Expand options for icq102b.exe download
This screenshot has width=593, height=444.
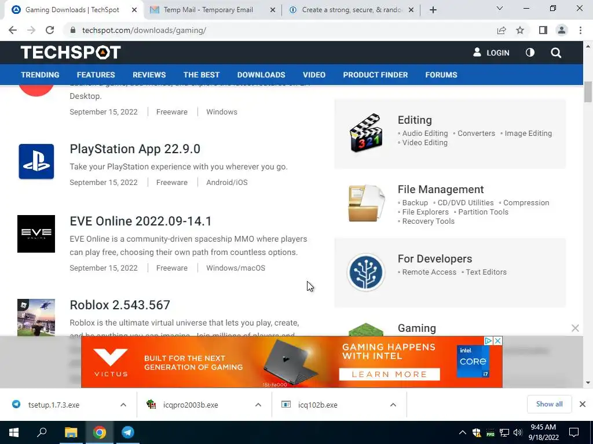(x=393, y=405)
